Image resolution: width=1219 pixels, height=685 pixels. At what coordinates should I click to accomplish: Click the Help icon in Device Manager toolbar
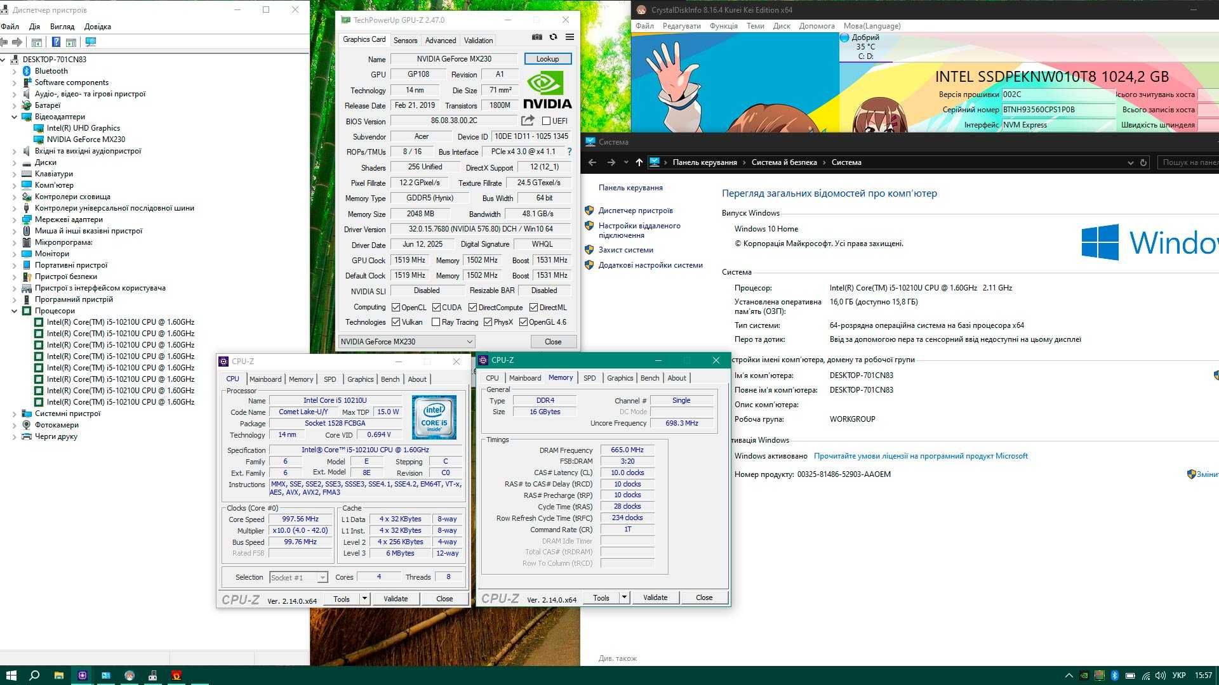[56, 42]
